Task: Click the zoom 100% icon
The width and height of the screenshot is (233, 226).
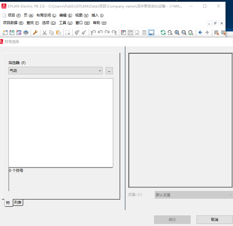Action: click(191, 33)
